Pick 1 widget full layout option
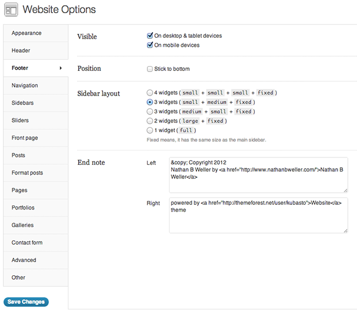Image resolution: width=357 pixels, height=313 pixels. coord(150,130)
